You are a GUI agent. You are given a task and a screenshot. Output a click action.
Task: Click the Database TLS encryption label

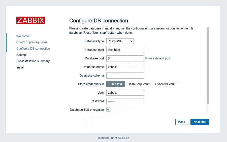(87, 110)
